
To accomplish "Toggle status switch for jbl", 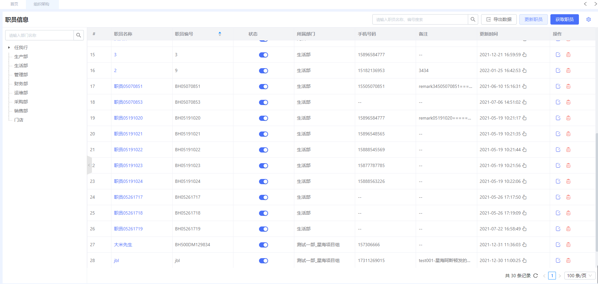I will [264, 261].
